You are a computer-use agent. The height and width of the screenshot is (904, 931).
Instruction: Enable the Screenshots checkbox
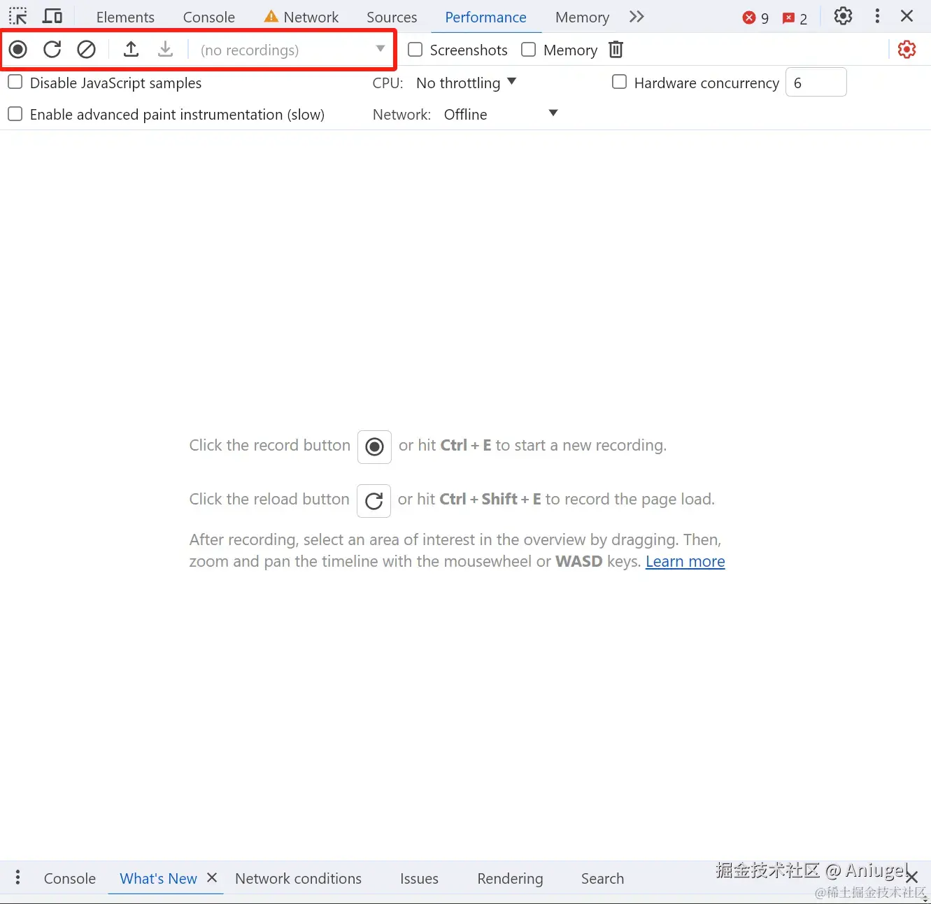point(415,49)
